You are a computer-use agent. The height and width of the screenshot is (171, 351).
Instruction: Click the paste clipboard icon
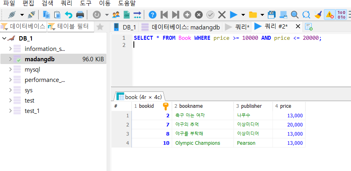coord(57,15)
